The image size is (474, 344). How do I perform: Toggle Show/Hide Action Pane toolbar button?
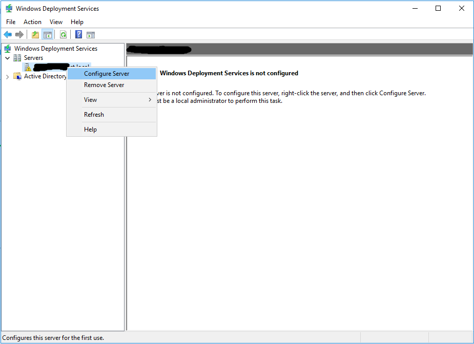91,35
